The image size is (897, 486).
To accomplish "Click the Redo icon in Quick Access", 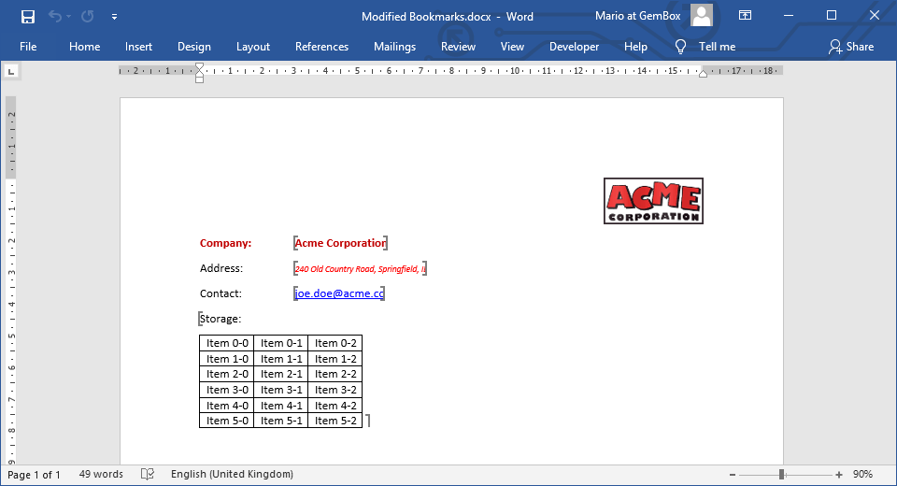I will coord(87,16).
